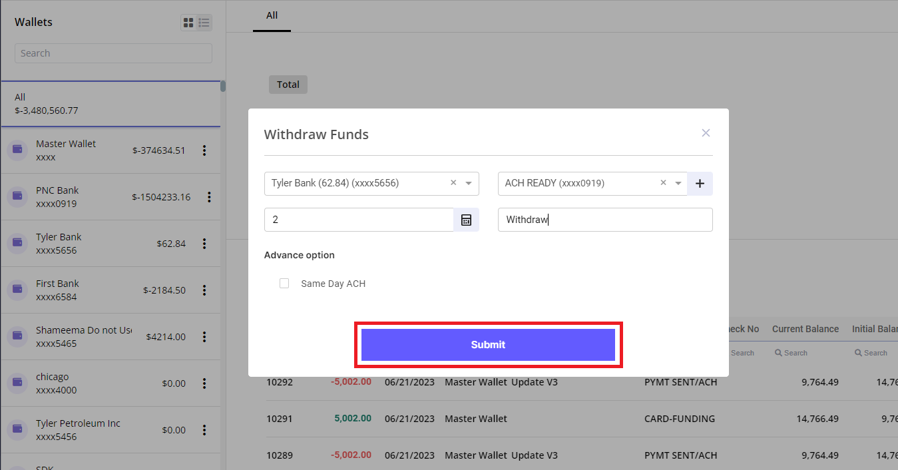The image size is (898, 470).
Task: Open the three-dot menu for First Bank
Action: pos(204,290)
